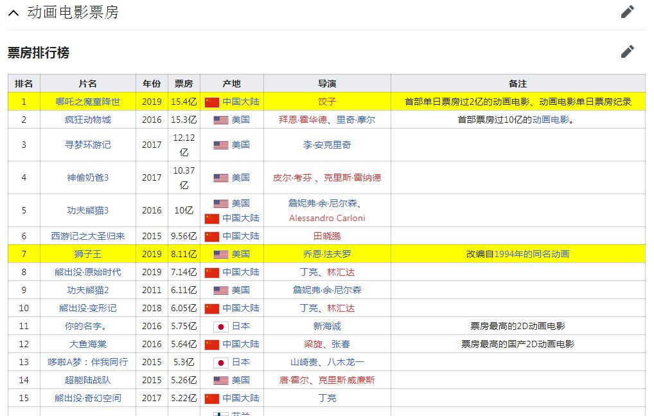The height and width of the screenshot is (416, 654).
Task: Click the China flag in the 熊出没·变形记 row
Action: coord(212,309)
